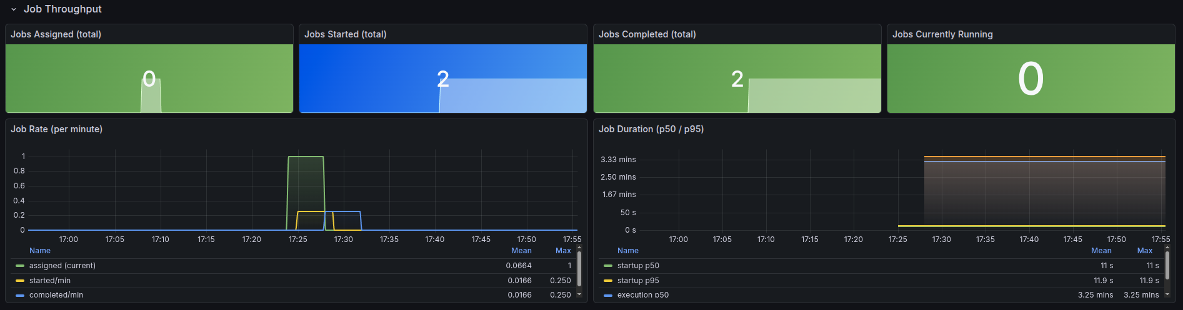Click the Jobs Assigned value 0
Viewport: 1183px width, 310px height.
pyautogui.click(x=149, y=79)
